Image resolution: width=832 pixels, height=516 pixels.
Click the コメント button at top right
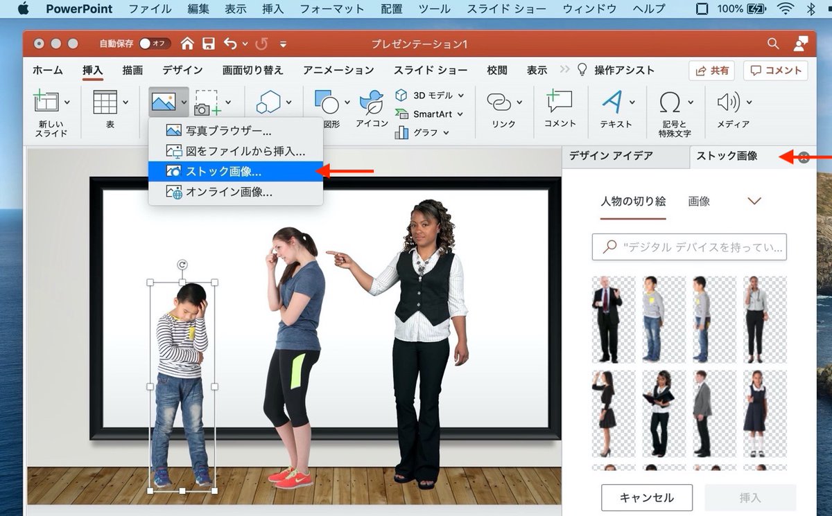776,71
